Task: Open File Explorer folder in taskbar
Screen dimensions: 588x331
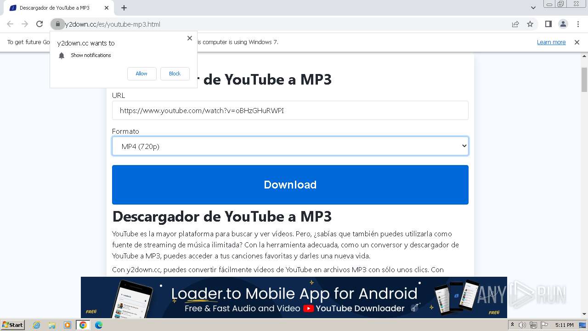Action: pos(52,325)
